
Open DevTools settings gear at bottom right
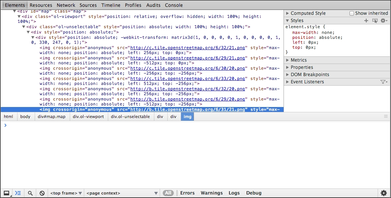(384, 193)
